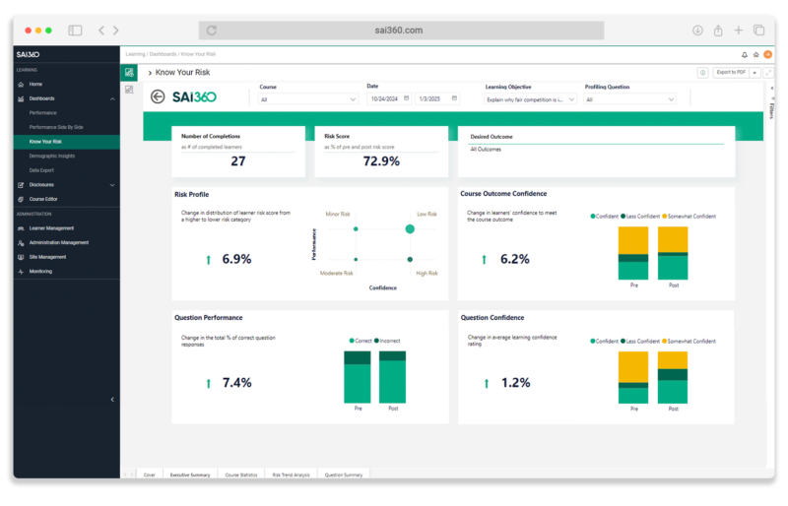788x506 pixels.
Task: Click the Low Risk large chart dot
Action: 410,229
